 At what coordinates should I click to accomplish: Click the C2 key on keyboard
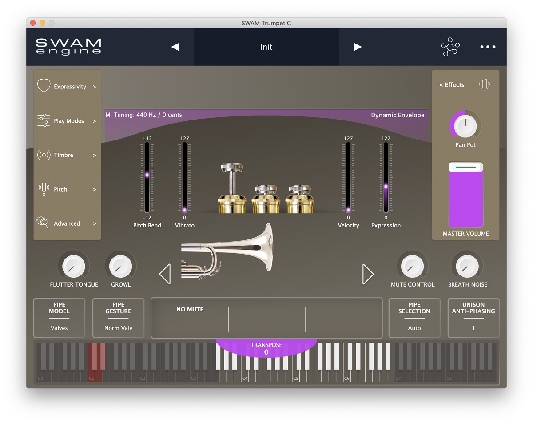[x=143, y=376]
